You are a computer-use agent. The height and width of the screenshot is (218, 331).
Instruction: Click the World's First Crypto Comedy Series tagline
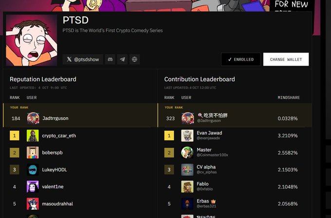coord(112,31)
